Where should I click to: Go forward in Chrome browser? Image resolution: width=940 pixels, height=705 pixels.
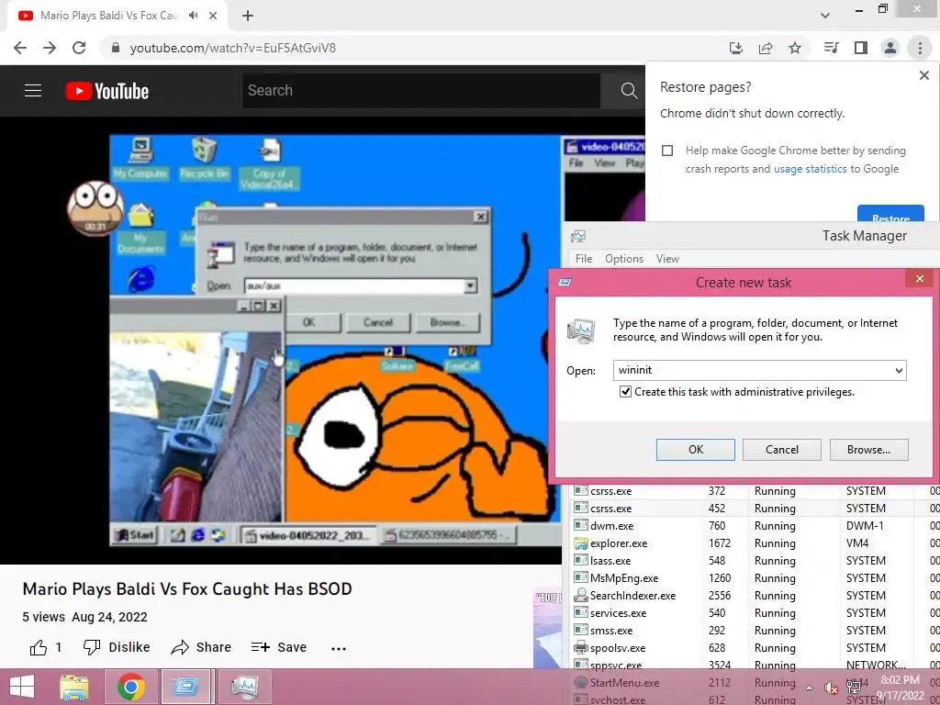[x=50, y=48]
